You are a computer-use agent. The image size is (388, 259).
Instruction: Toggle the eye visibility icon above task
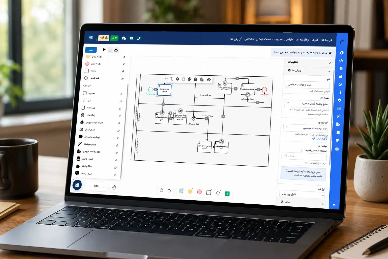pyautogui.click(x=209, y=80)
